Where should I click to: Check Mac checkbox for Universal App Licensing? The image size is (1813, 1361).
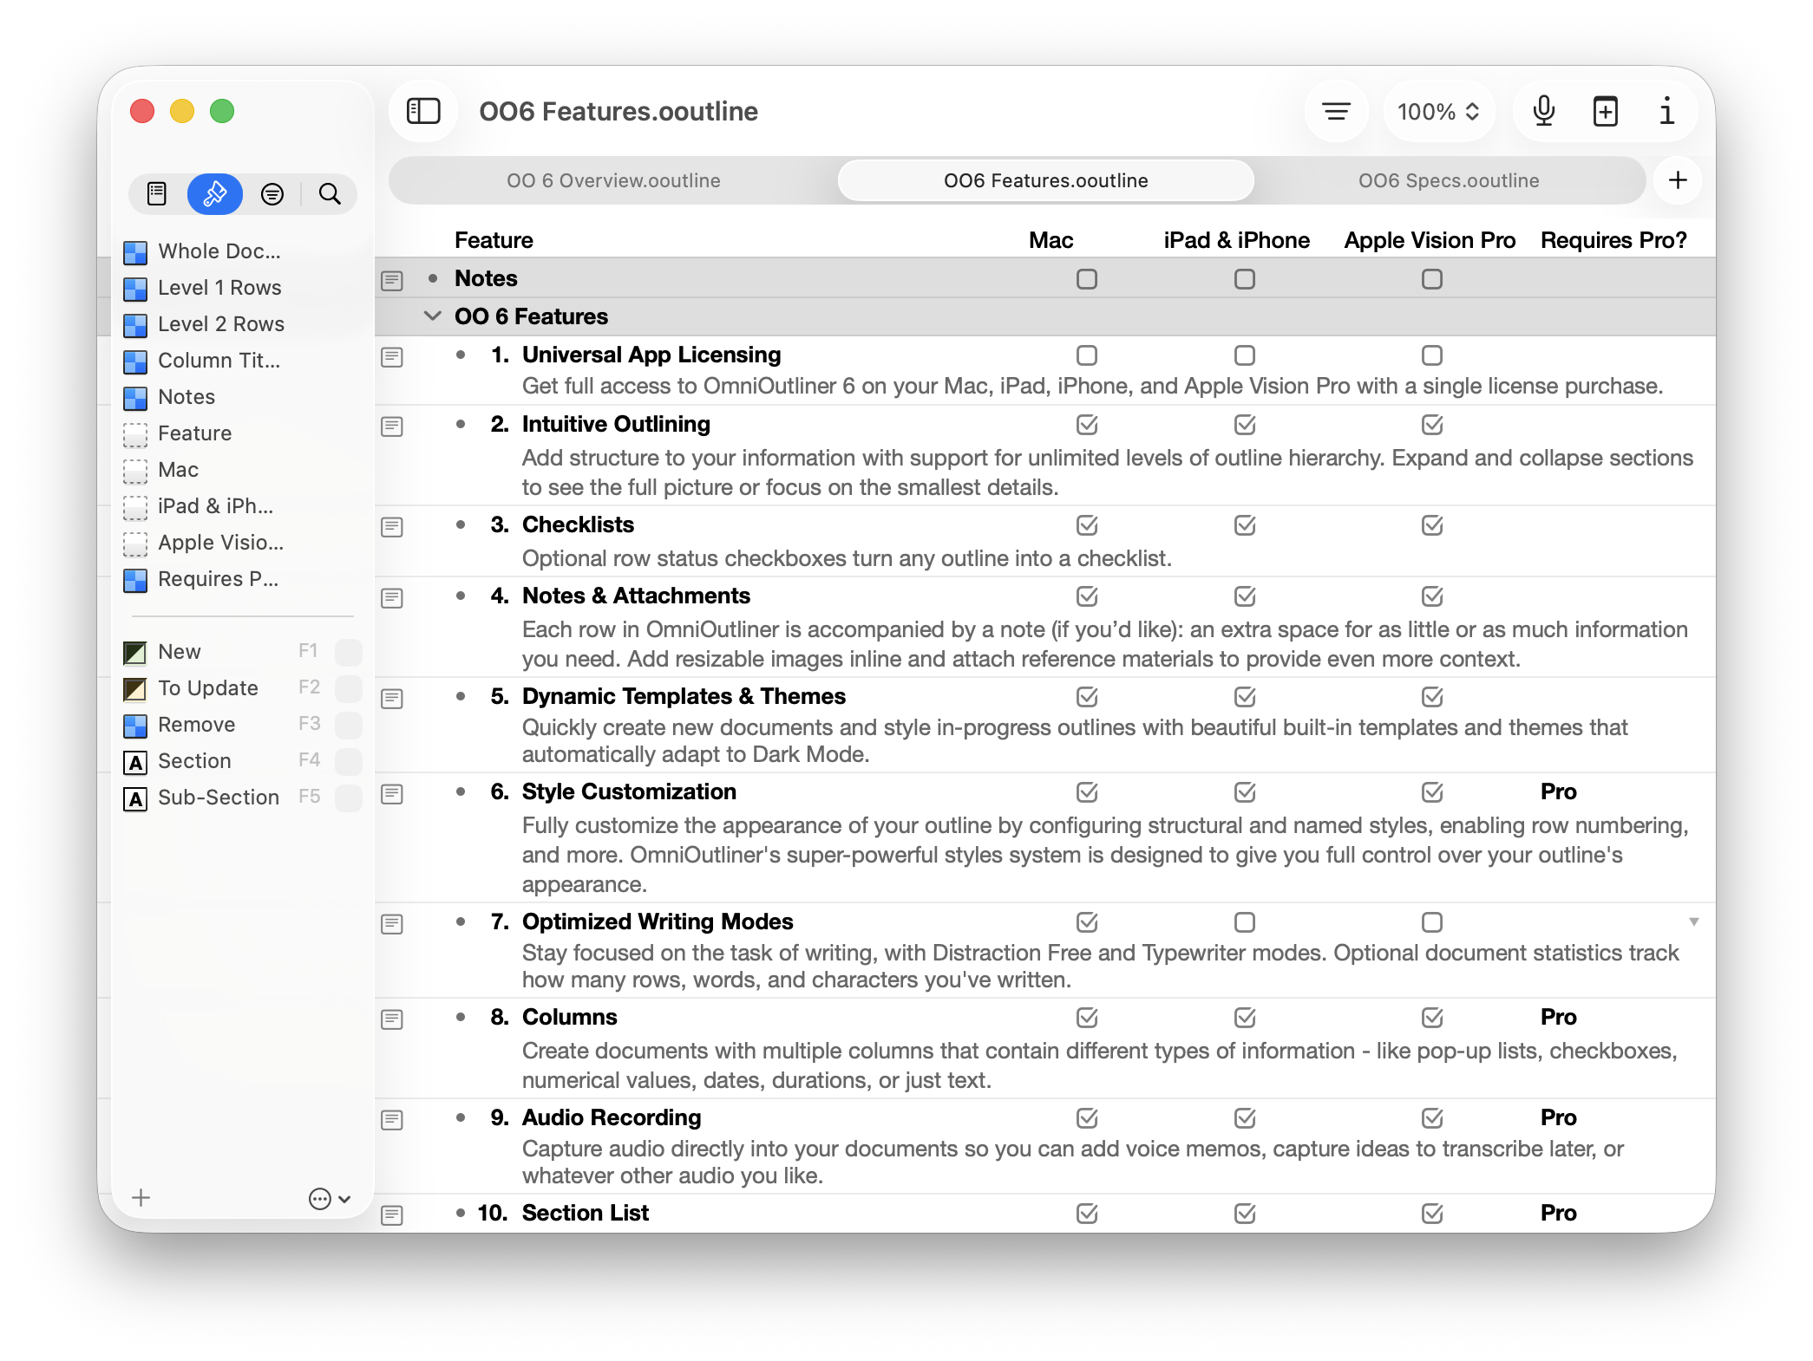(1086, 355)
